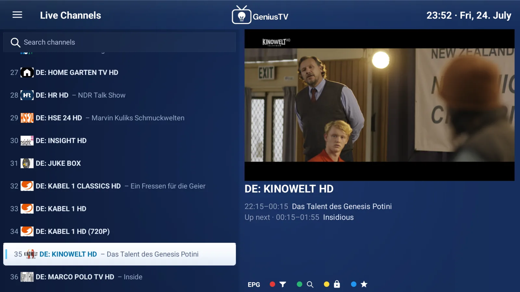The image size is (520, 292).
Task: Click the Kabel 1 Classics HD logo
Action: tap(27, 186)
